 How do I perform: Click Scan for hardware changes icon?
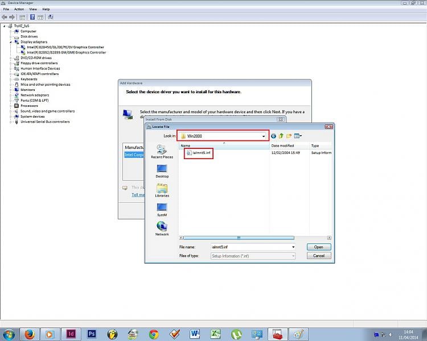pos(50,17)
